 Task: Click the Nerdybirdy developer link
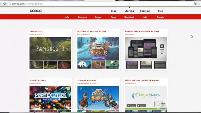click(130, 35)
